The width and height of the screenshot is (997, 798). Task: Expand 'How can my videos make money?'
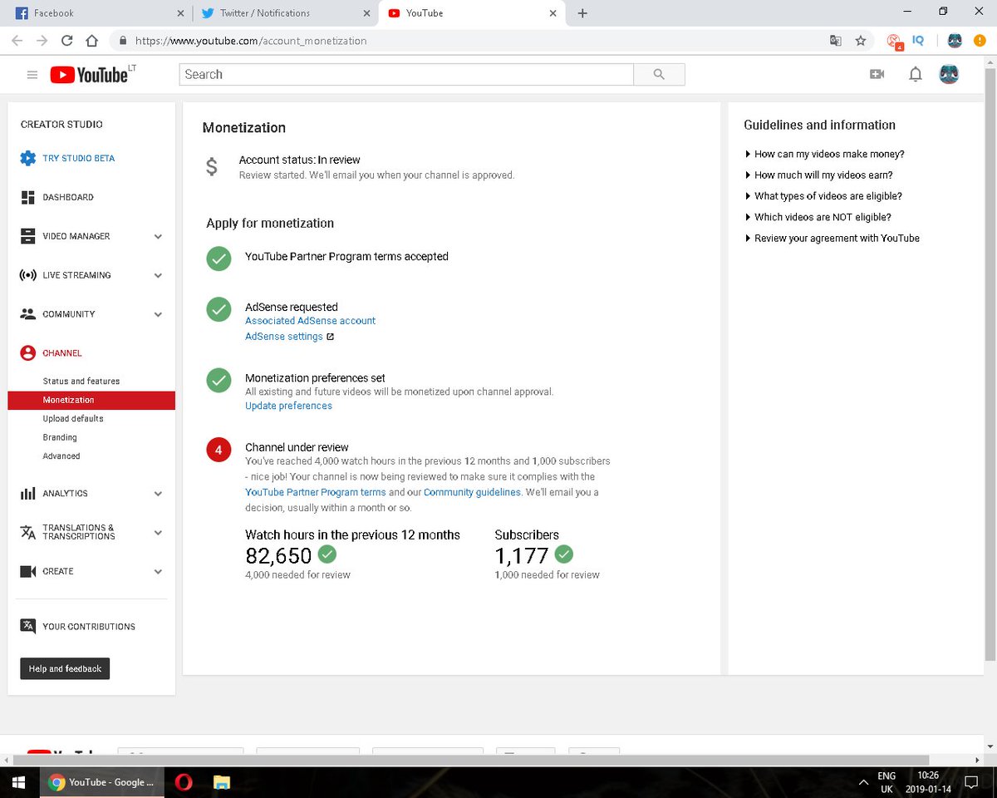pyautogui.click(x=824, y=154)
